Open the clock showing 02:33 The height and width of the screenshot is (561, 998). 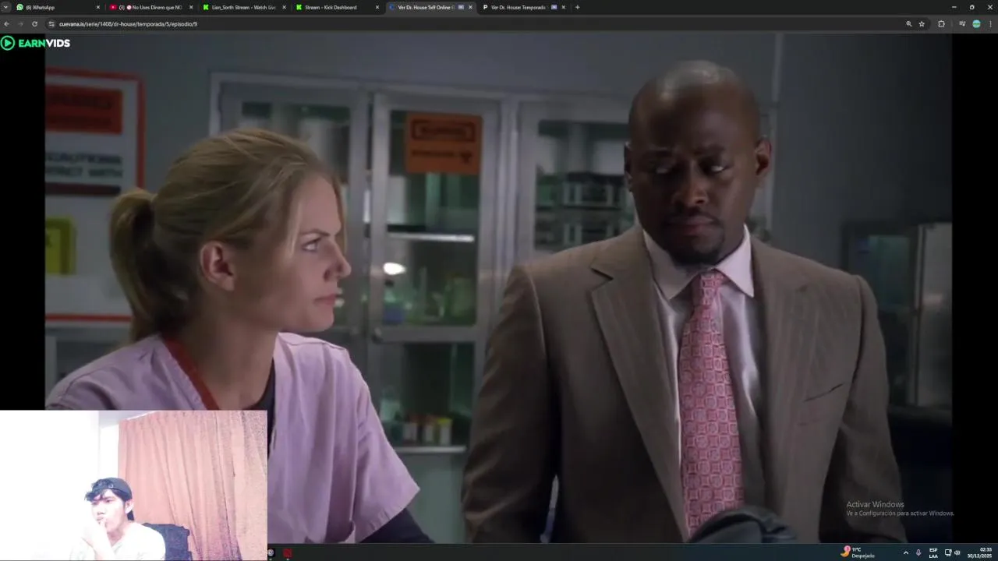tap(981, 552)
